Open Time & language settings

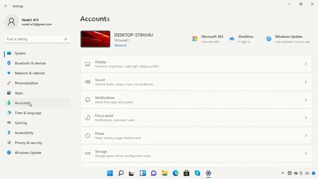(x=37, y=113)
